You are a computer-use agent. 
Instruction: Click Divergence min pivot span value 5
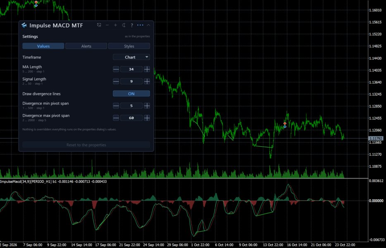point(131,106)
